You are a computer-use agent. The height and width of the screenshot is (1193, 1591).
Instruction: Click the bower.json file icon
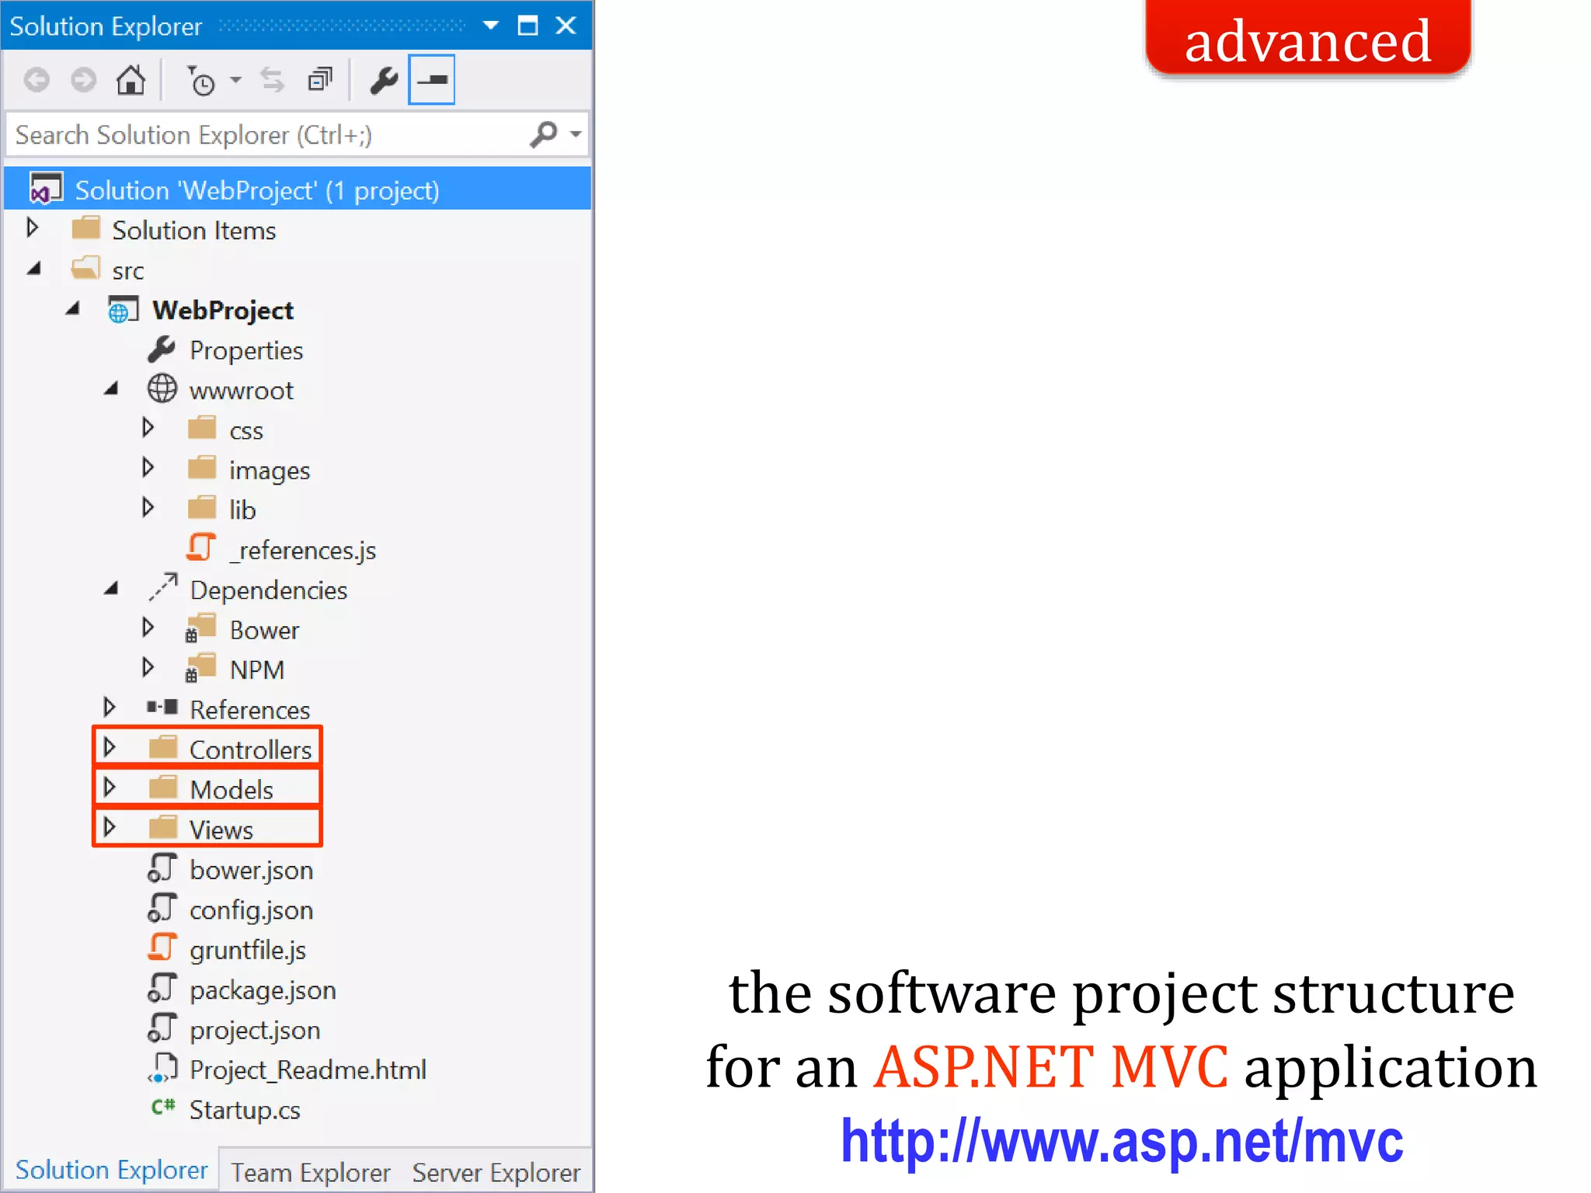point(162,868)
